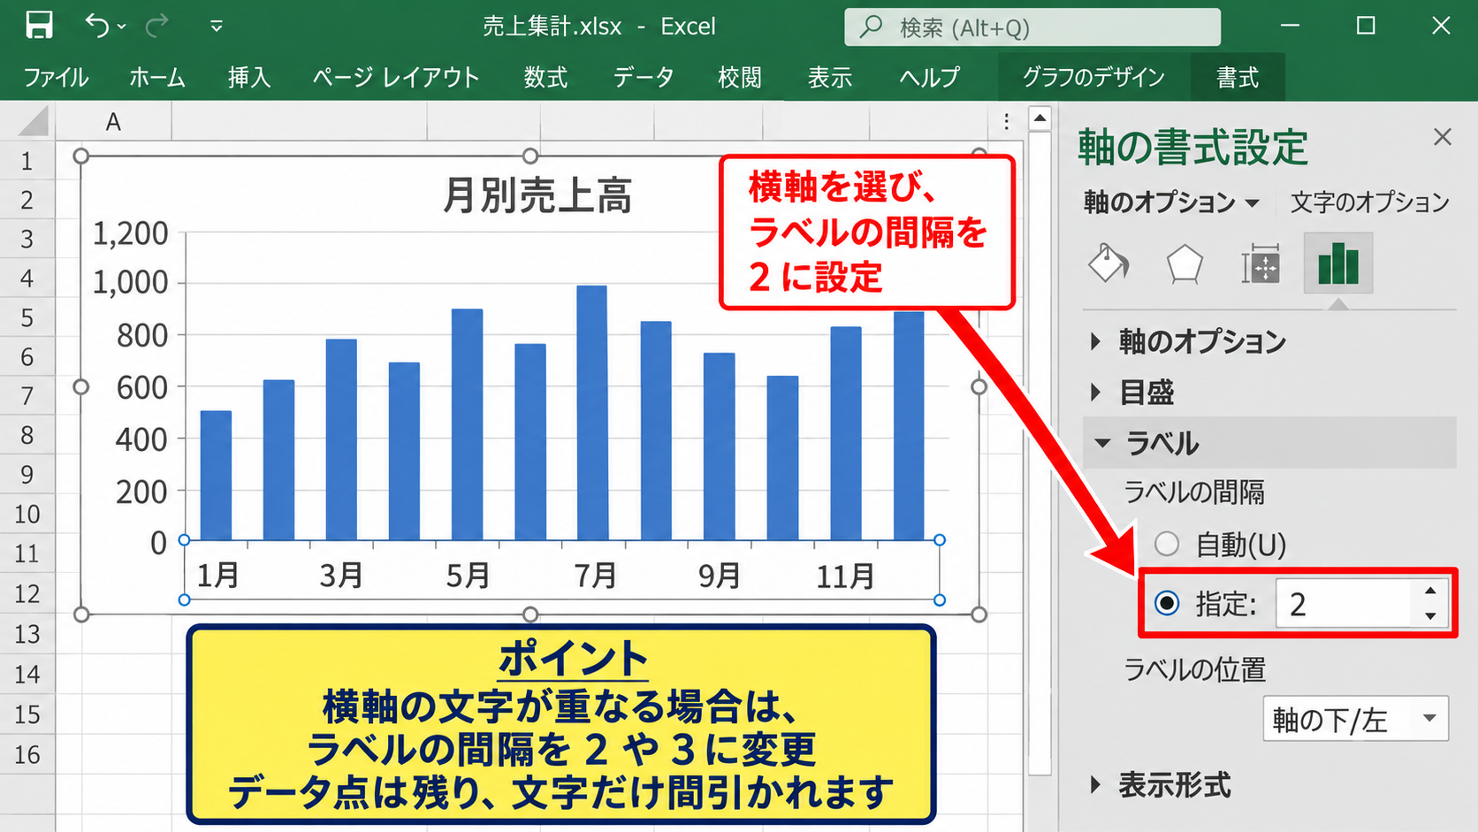The height and width of the screenshot is (832, 1478).
Task: Click the Maximize window button
Action: click(1366, 26)
